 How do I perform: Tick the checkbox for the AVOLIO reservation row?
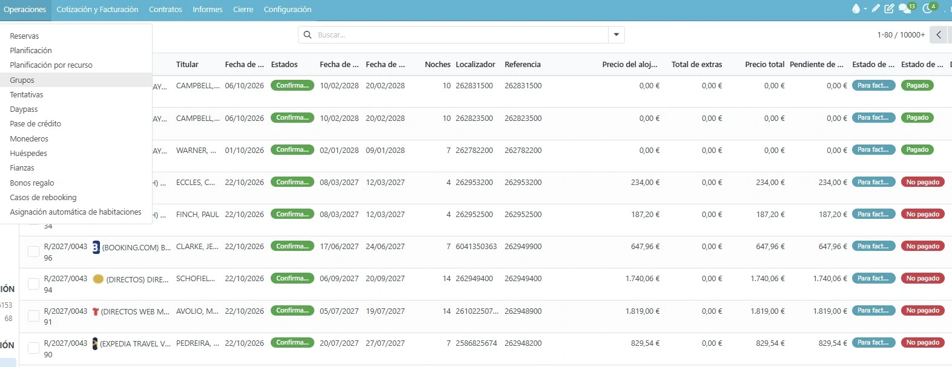point(34,316)
